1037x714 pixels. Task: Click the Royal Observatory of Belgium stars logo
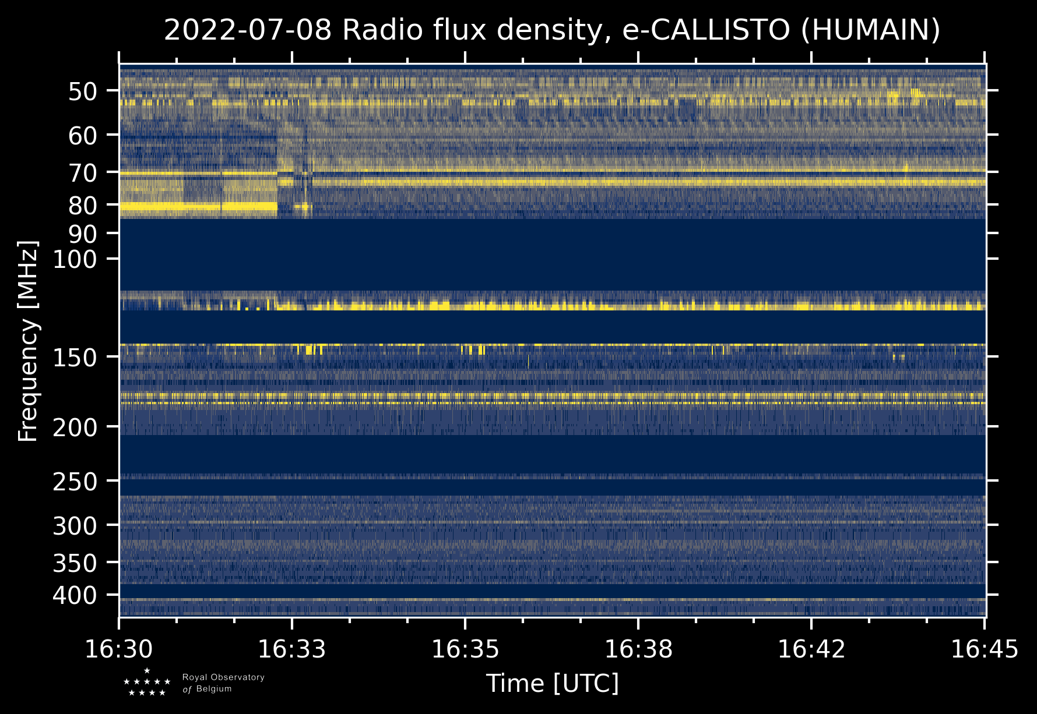(147, 683)
